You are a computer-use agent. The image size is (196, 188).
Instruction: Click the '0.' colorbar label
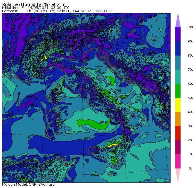tap(190, 168)
